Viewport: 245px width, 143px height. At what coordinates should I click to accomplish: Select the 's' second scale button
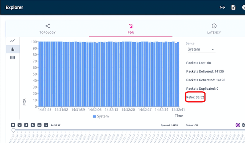[46, 125]
